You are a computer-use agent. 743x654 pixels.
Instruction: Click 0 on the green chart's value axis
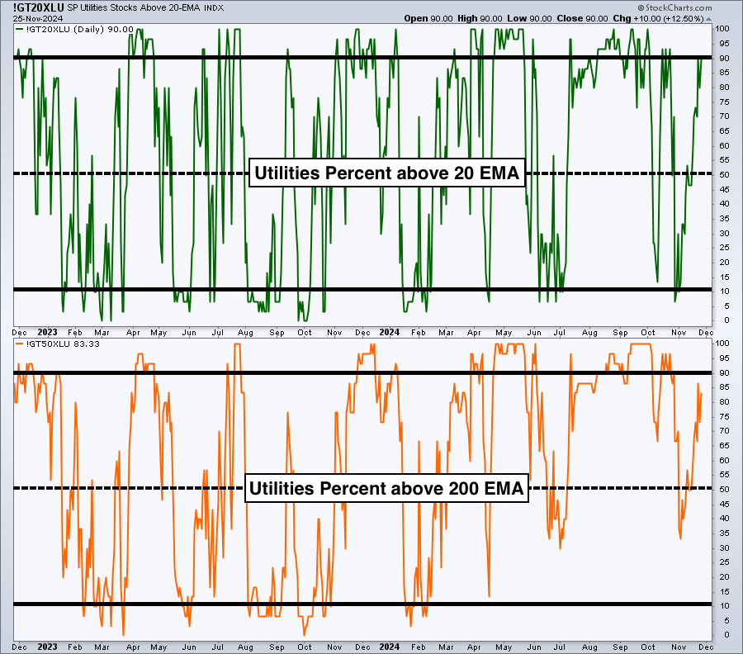point(726,320)
